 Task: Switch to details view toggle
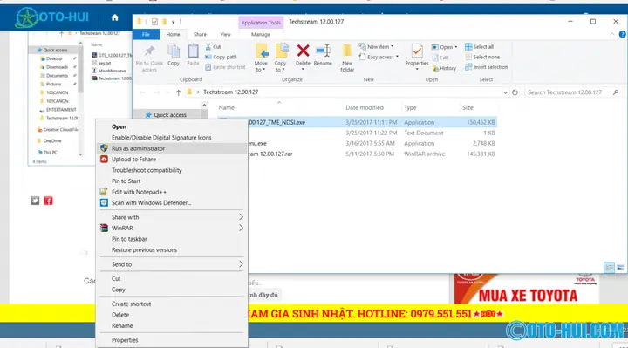(609, 268)
